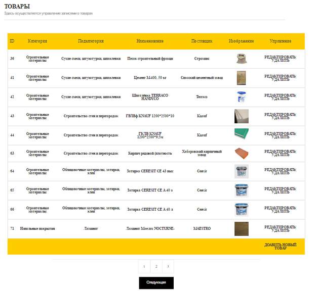Open the Ceresit bucket thumbnail in row 66
This screenshot has height=291, width=316.
coord(241,210)
